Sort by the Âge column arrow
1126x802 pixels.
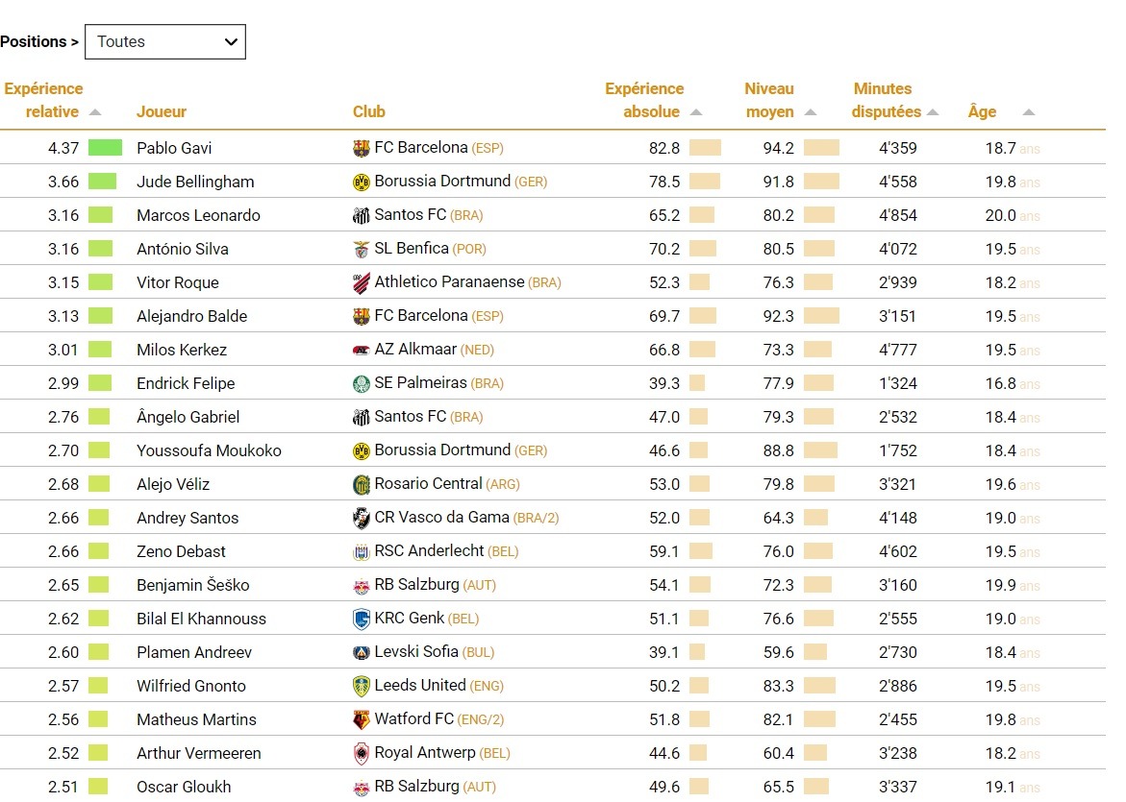[1029, 112]
